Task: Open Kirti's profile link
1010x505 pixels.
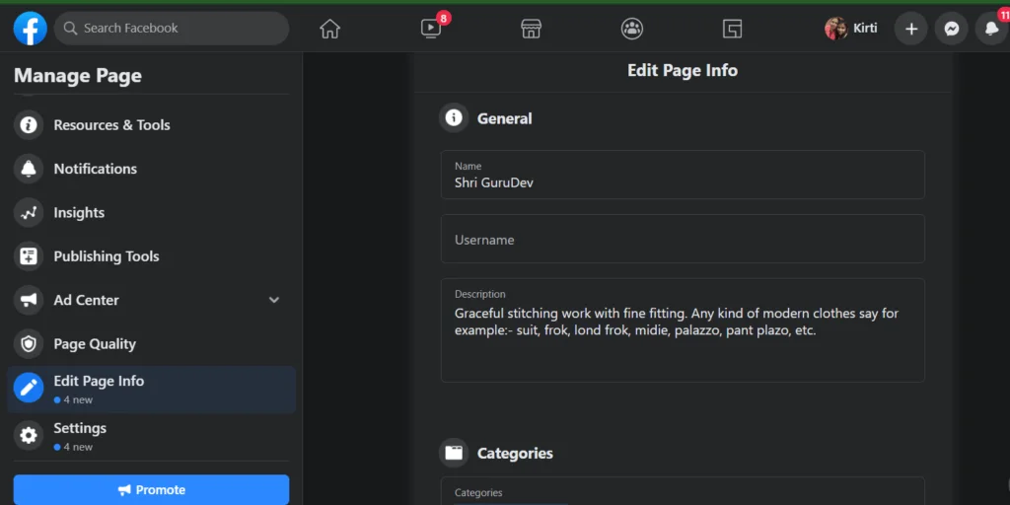Action: pos(851,29)
